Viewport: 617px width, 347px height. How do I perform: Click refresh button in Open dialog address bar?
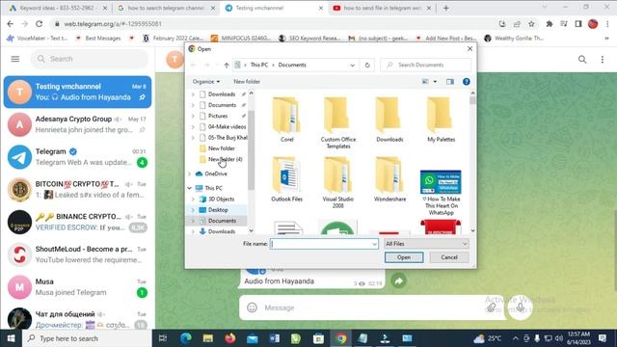pyautogui.click(x=367, y=65)
